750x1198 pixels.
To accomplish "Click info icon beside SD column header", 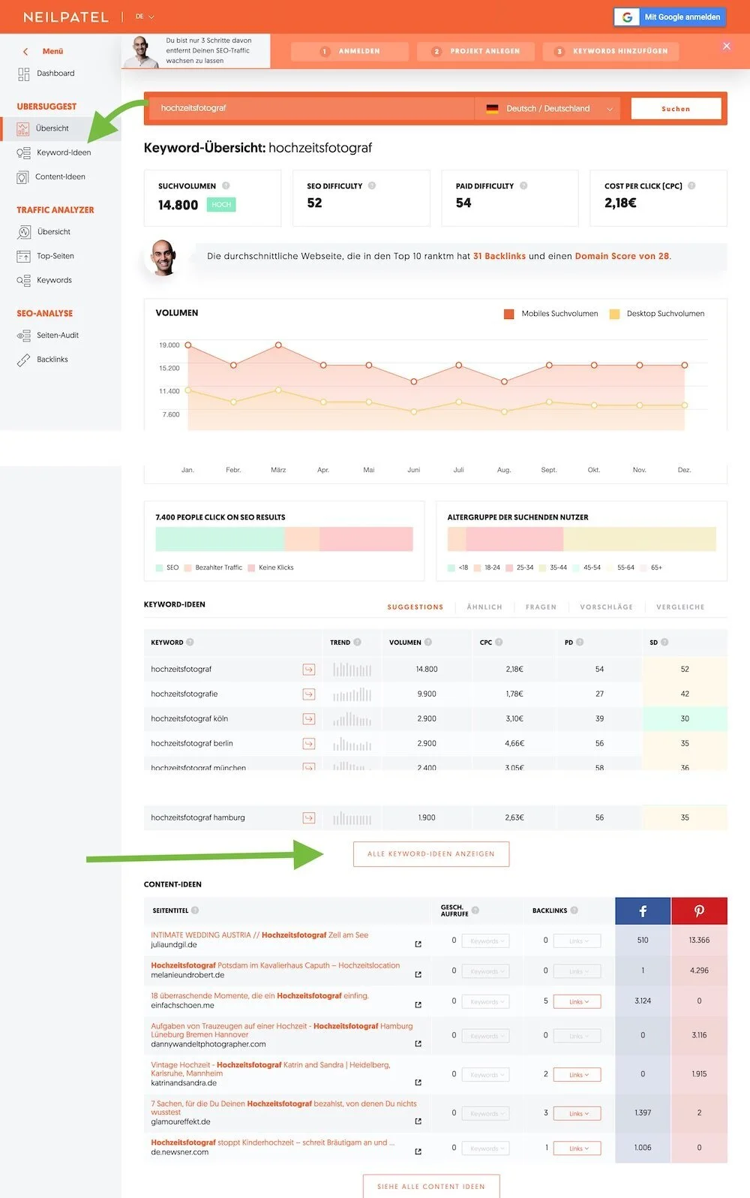I will 664,642.
